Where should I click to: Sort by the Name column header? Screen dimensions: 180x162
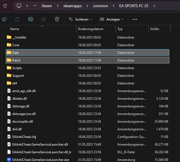coord(14,29)
